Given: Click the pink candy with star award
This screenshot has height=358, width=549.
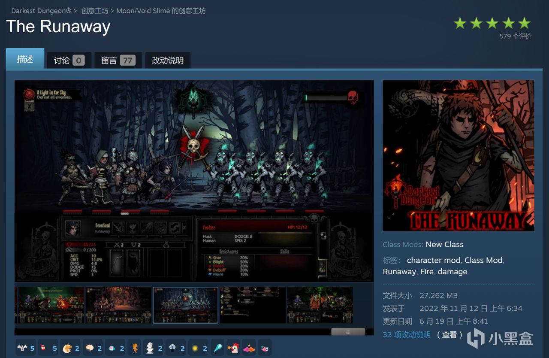Looking at the screenshot, I should (x=249, y=348).
